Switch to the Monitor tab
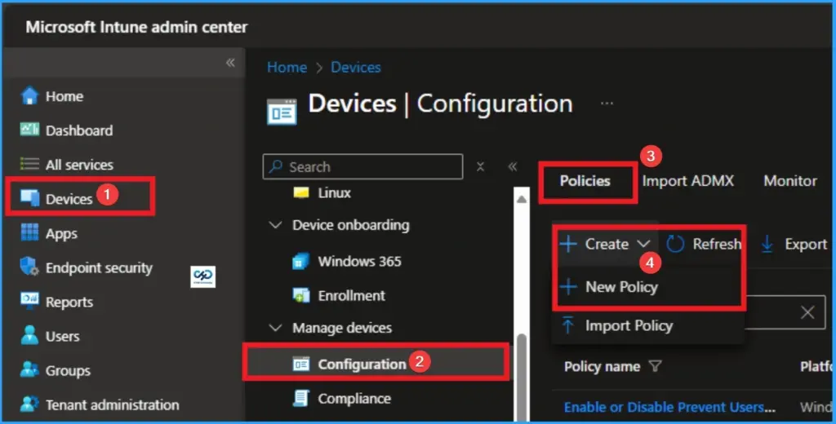The image size is (836, 424). coord(790,181)
